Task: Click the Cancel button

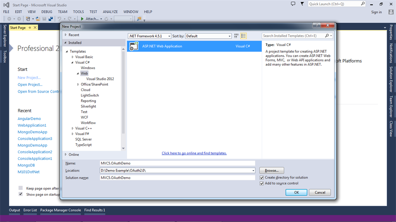Action: (320, 193)
